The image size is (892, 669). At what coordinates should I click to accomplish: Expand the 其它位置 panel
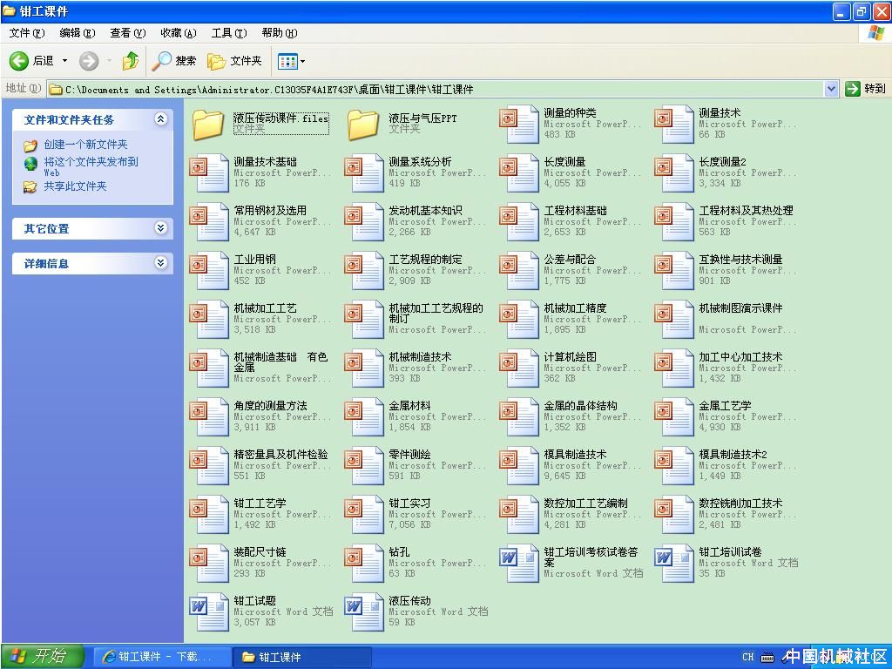pyautogui.click(x=160, y=228)
